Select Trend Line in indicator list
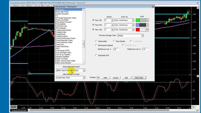This screenshot has width=201, height=113. [60, 45]
